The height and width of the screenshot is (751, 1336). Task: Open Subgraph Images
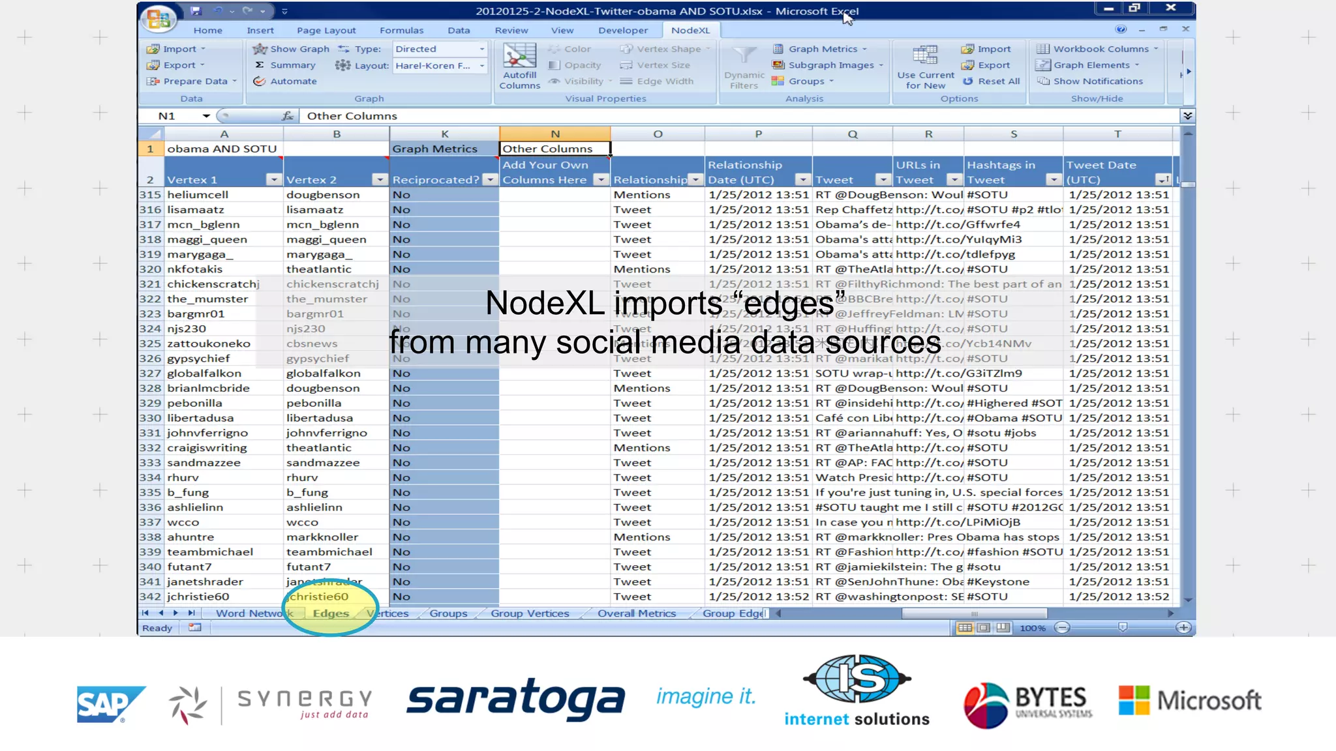point(827,65)
